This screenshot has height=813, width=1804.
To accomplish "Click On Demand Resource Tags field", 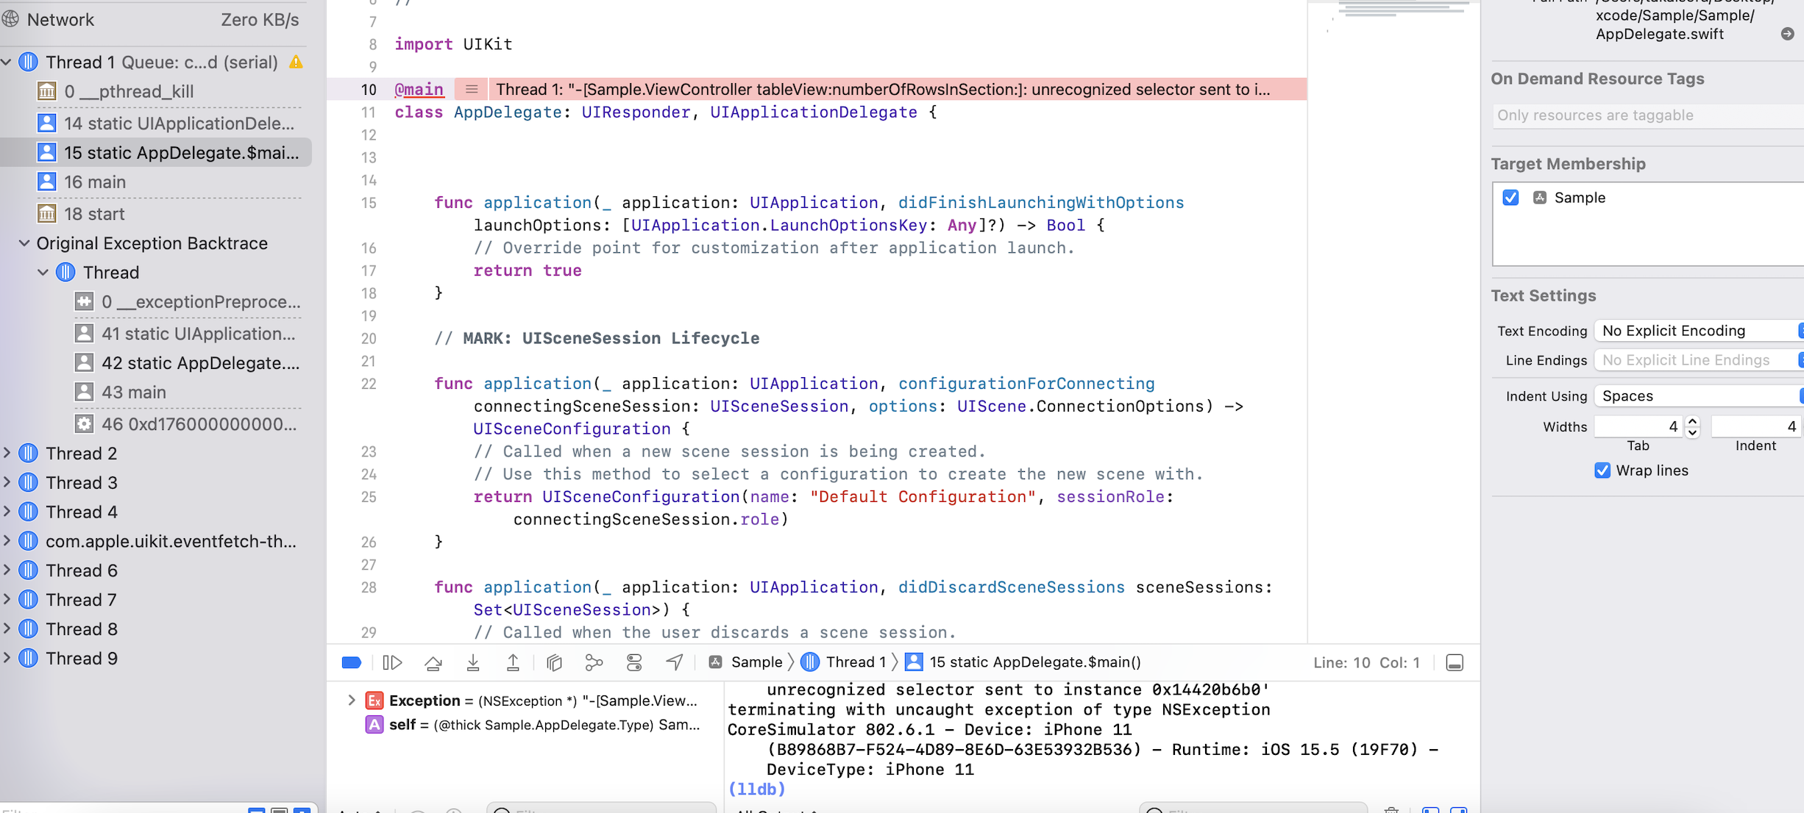I will coord(1648,115).
